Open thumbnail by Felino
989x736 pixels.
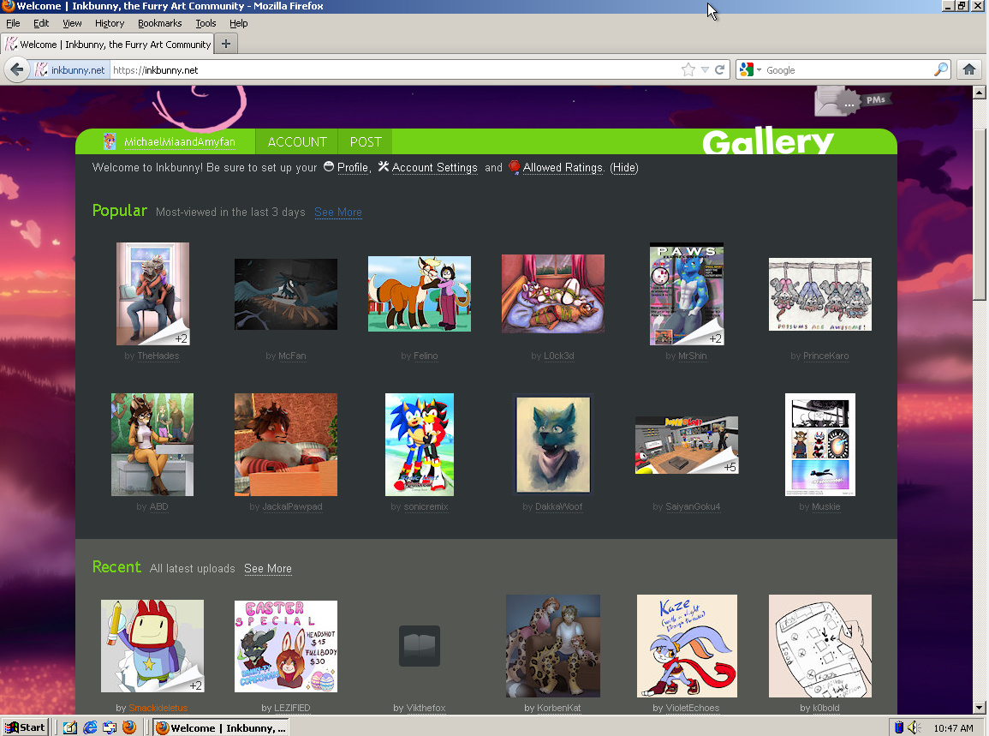coord(420,294)
